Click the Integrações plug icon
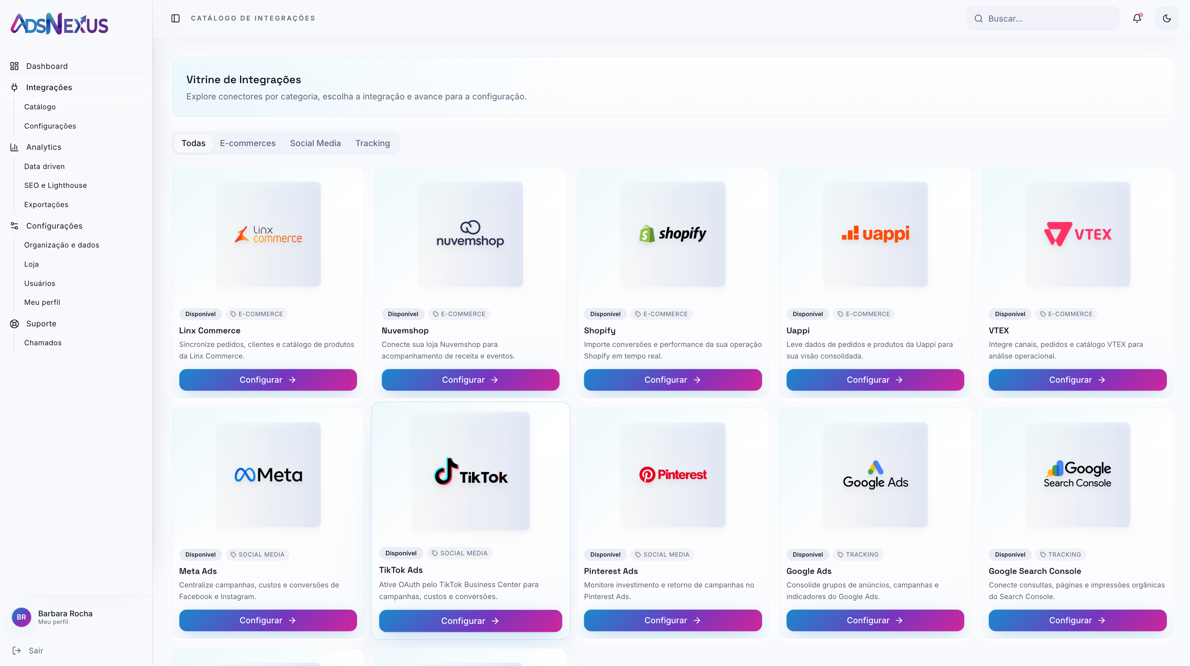Image resolution: width=1190 pixels, height=666 pixels. tap(14, 87)
